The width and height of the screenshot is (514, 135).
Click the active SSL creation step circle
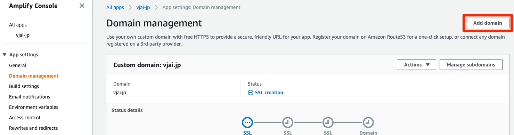click(247, 122)
